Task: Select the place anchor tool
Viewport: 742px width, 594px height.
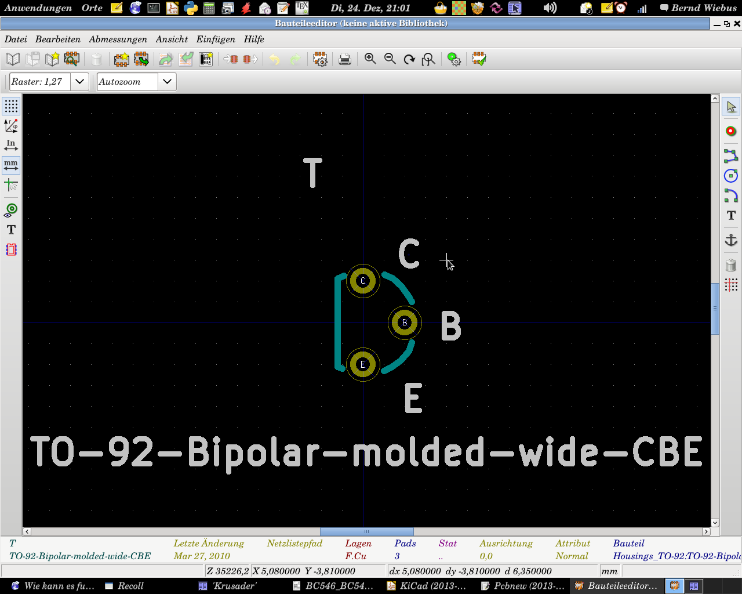Action: point(731,240)
